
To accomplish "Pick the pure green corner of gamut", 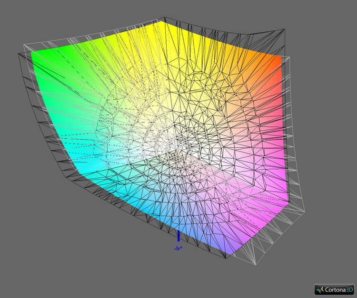I will pyautogui.click(x=36, y=54).
